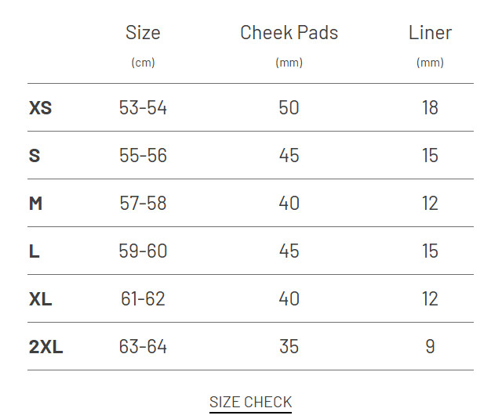This screenshot has width=491, height=419.
Task: Click the L size row label
Action: 34,251
